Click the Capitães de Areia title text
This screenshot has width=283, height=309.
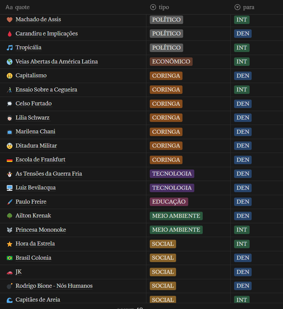click(38, 300)
